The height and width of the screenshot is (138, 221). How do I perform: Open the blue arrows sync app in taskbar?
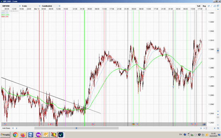30,135
